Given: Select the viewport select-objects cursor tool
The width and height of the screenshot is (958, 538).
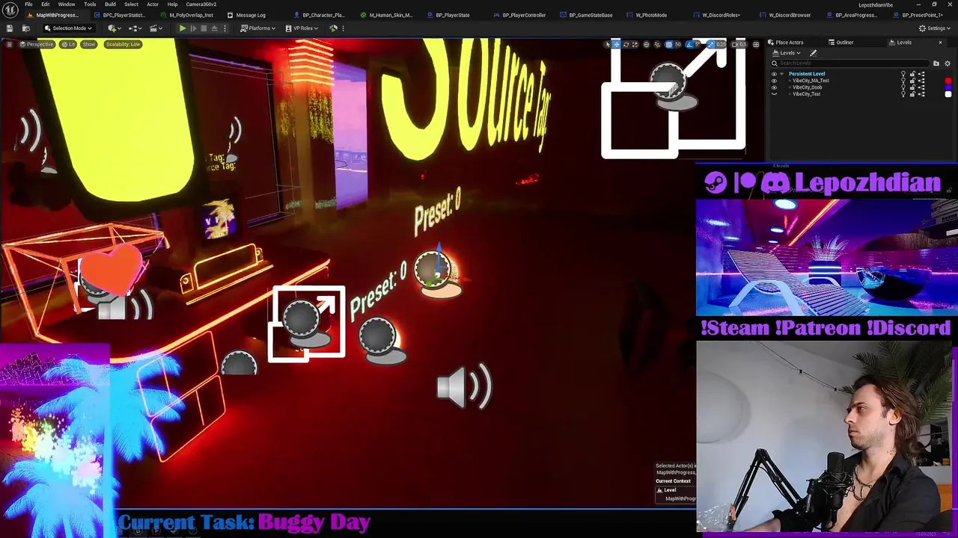Looking at the screenshot, I should point(608,44).
